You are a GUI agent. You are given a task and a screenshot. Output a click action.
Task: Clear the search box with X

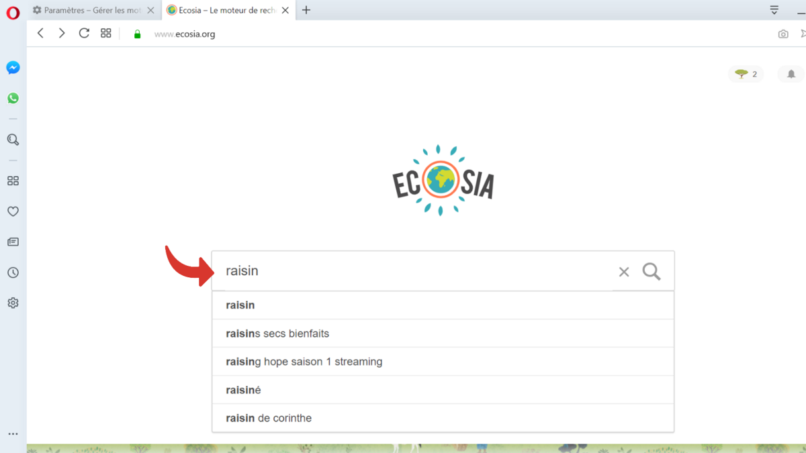624,272
